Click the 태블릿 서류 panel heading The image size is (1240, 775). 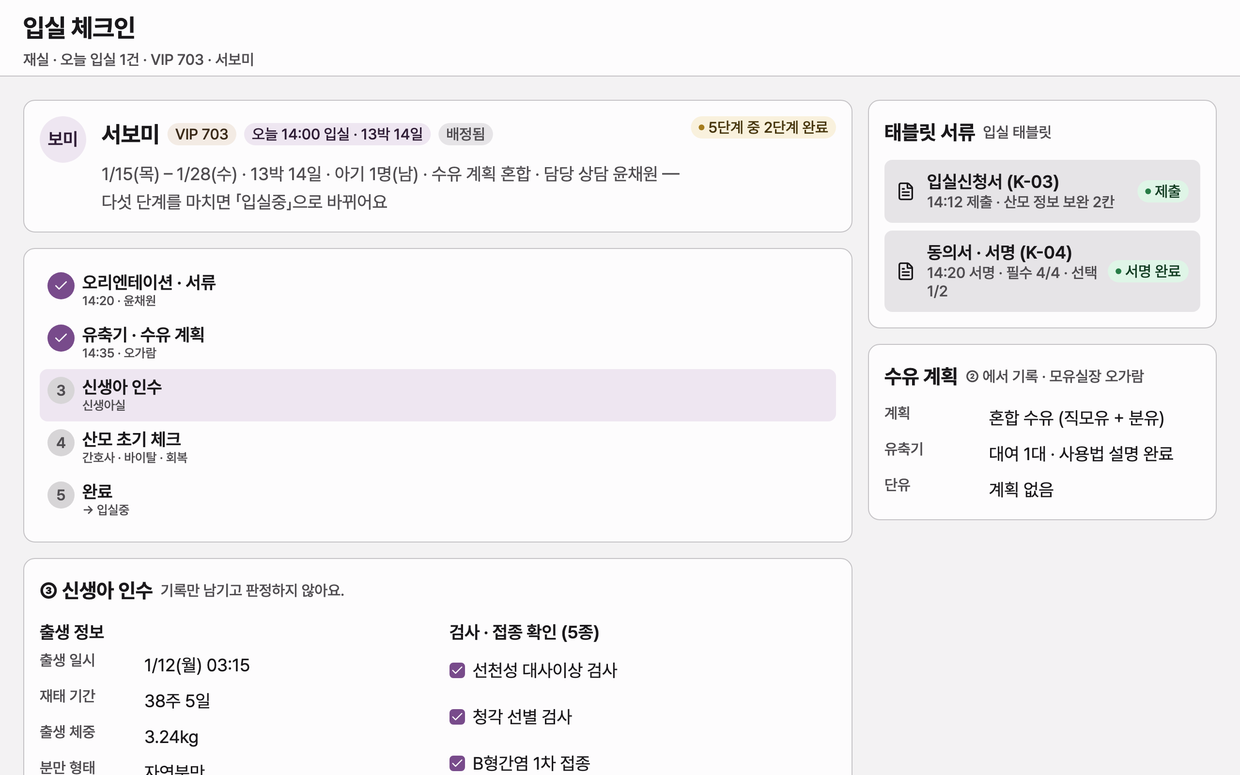[930, 132]
